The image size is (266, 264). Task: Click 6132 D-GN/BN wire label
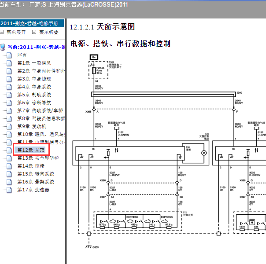tap(123, 133)
